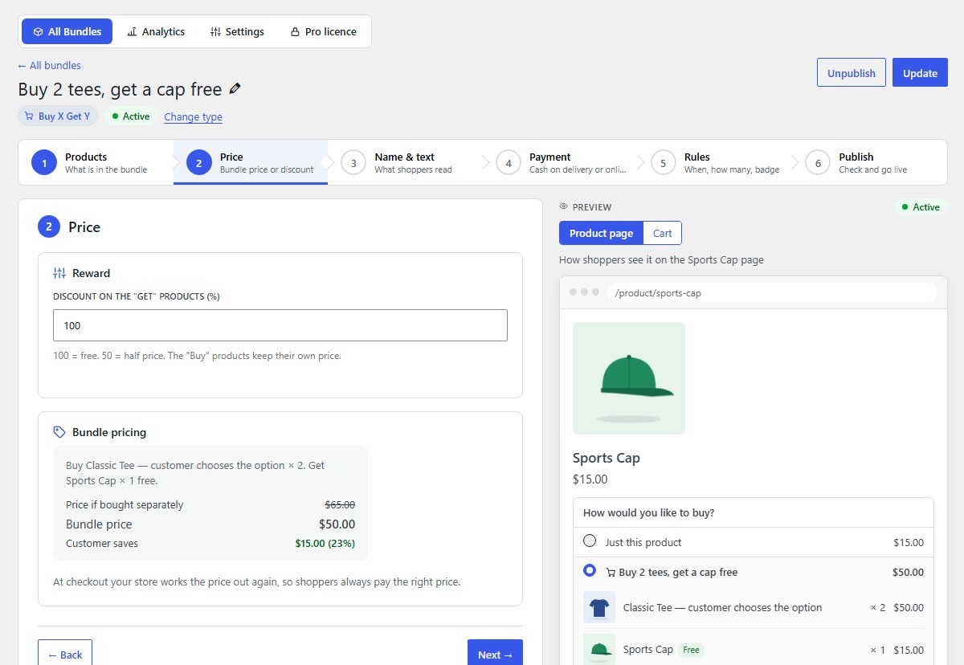Open the All Bundles tab
Screen dimensions: 964x665
[67, 31]
